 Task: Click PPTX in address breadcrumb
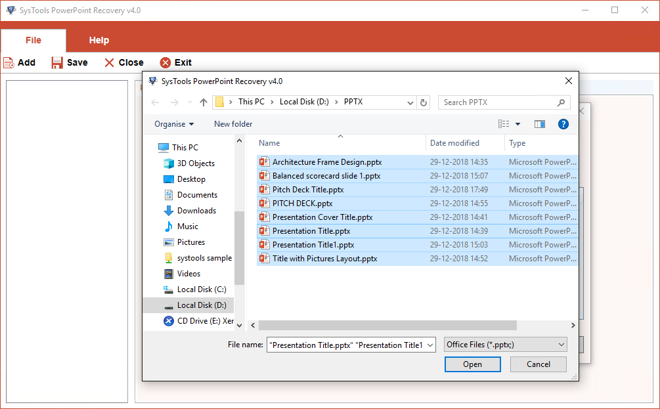point(353,102)
